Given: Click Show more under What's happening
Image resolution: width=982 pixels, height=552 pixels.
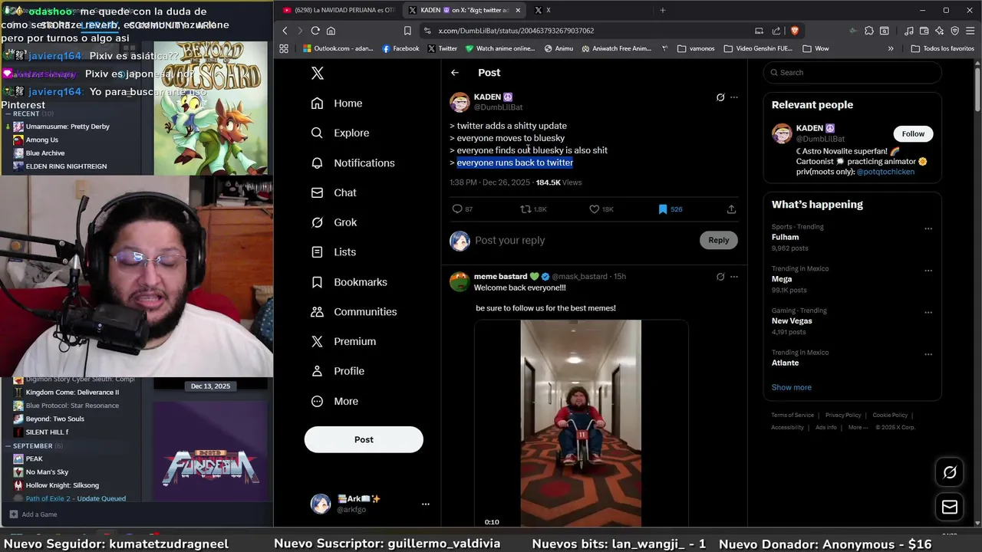Looking at the screenshot, I should [x=791, y=387].
